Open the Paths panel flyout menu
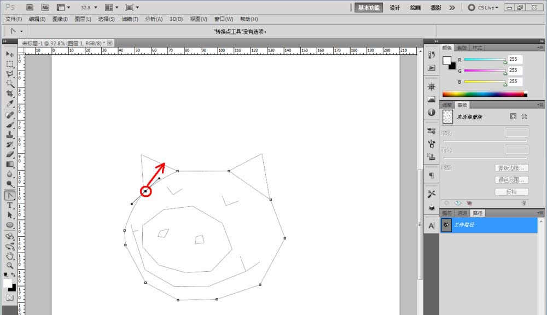Image resolution: width=547 pixels, height=315 pixels. coord(540,213)
